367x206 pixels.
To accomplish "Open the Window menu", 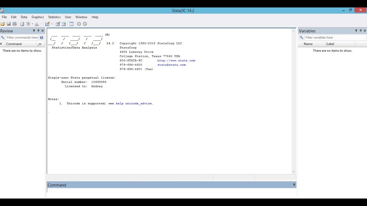I will click(81, 17).
